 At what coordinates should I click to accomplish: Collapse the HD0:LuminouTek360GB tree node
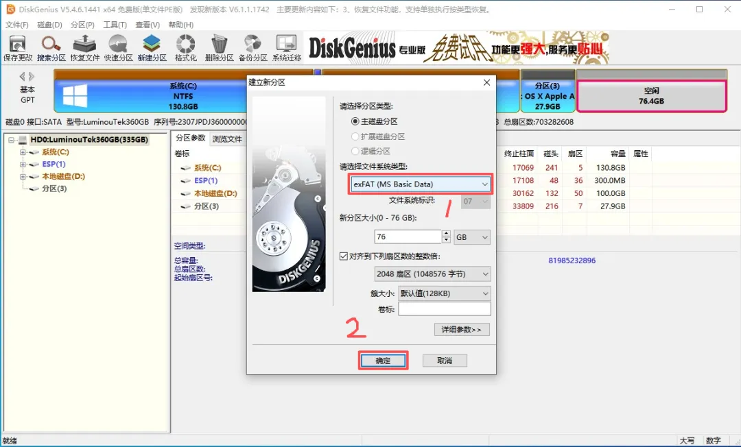(x=11, y=140)
